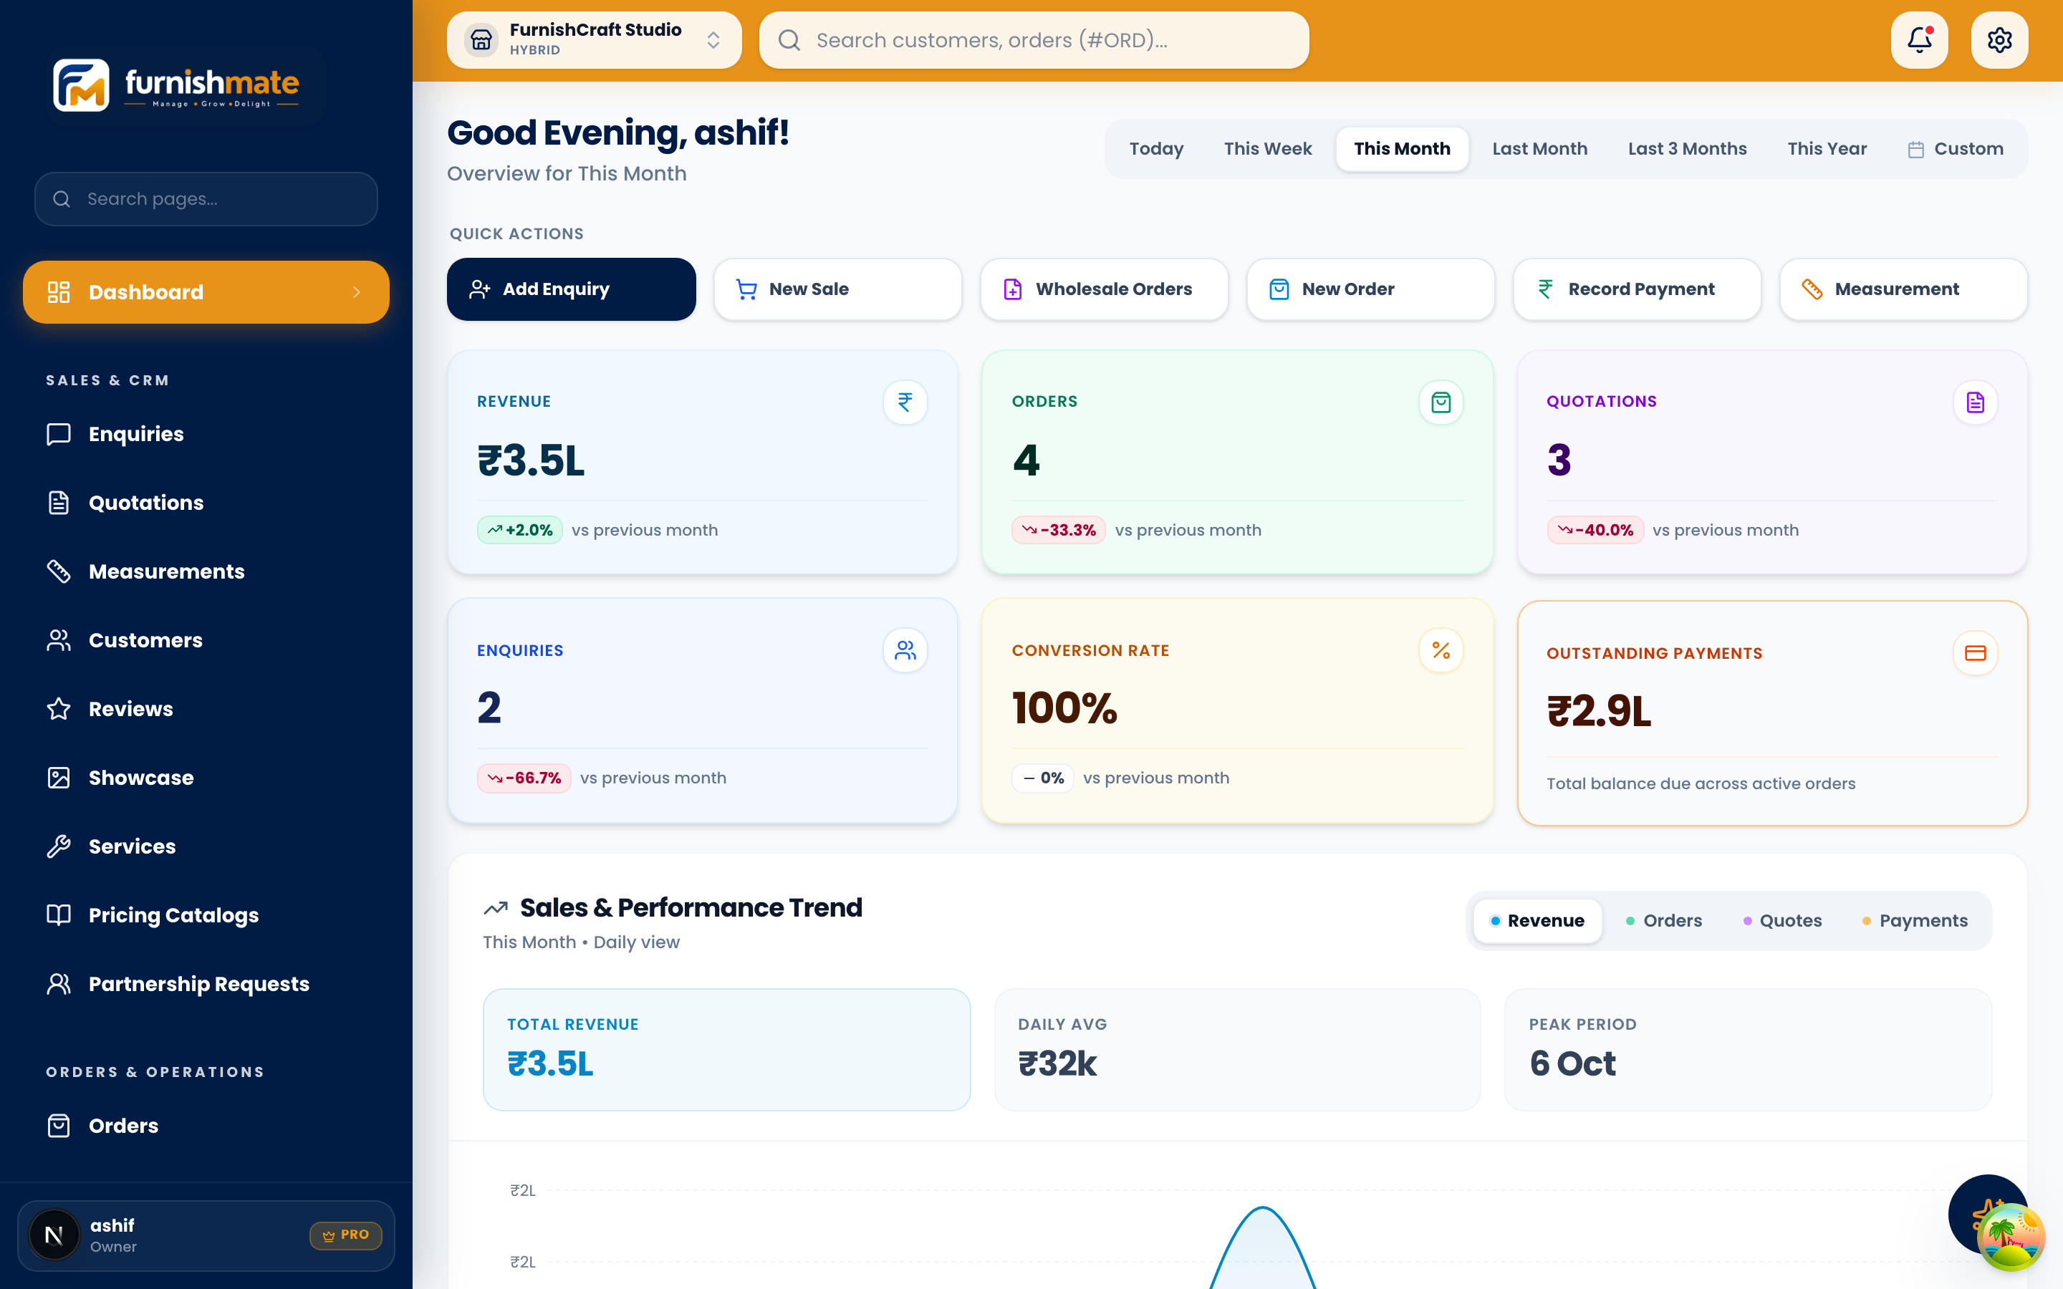Viewport: 2063px width, 1289px height.
Task: Select the Last 3 Months period tab
Action: coord(1687,149)
